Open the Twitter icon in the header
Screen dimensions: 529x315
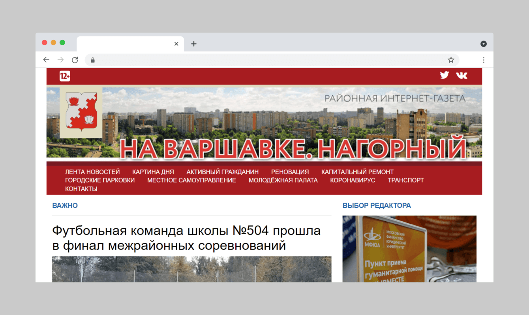444,75
